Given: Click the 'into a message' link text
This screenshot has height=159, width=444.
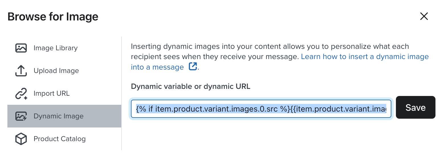Looking at the screenshot, I should [157, 67].
